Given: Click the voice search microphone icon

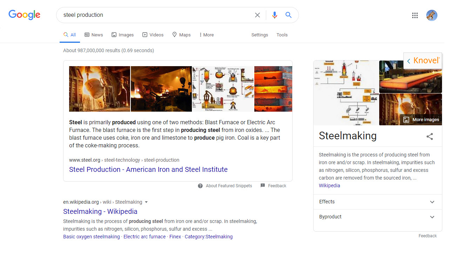Looking at the screenshot, I should coord(275,15).
